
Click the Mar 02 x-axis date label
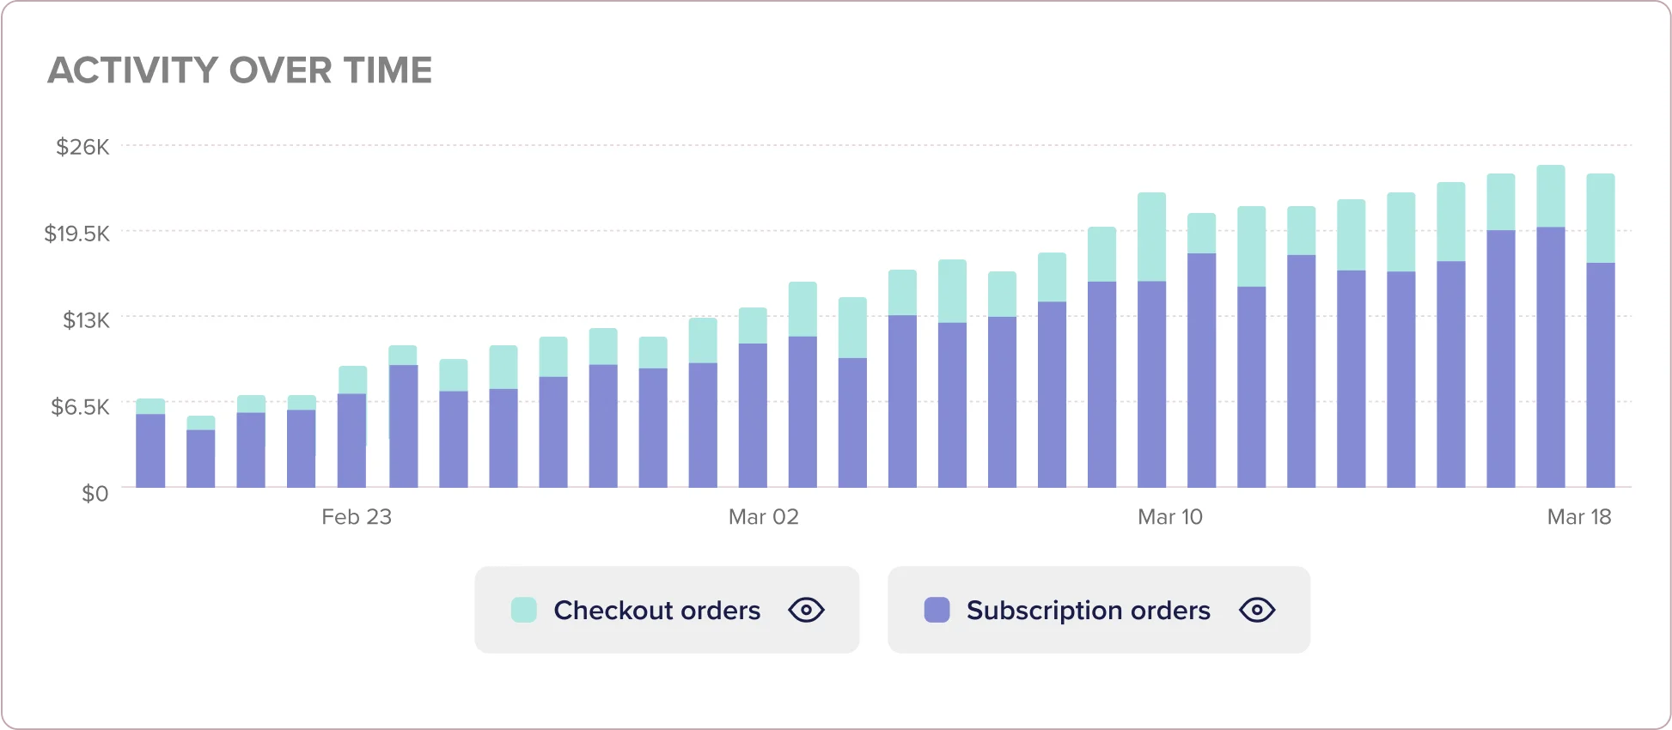[764, 517]
